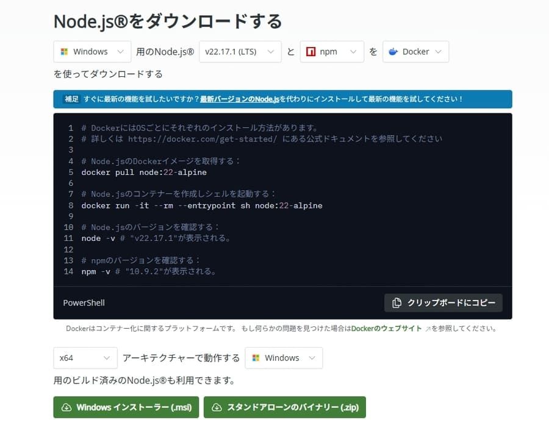The height and width of the screenshot is (425, 549).
Task: Download スタンドアローンのバイナリー (.zip)
Action: [x=285, y=407]
